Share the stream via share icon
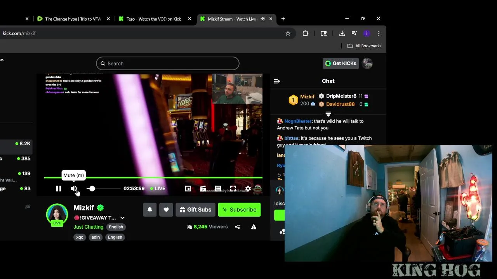Viewport: 497px width, 279px height. point(237,227)
